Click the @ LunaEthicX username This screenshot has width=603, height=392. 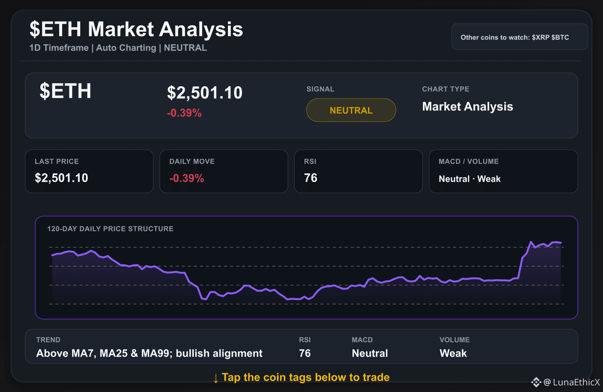coord(572,382)
